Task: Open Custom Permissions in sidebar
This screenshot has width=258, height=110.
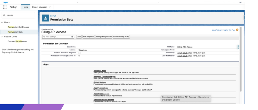Action: pos(17,42)
